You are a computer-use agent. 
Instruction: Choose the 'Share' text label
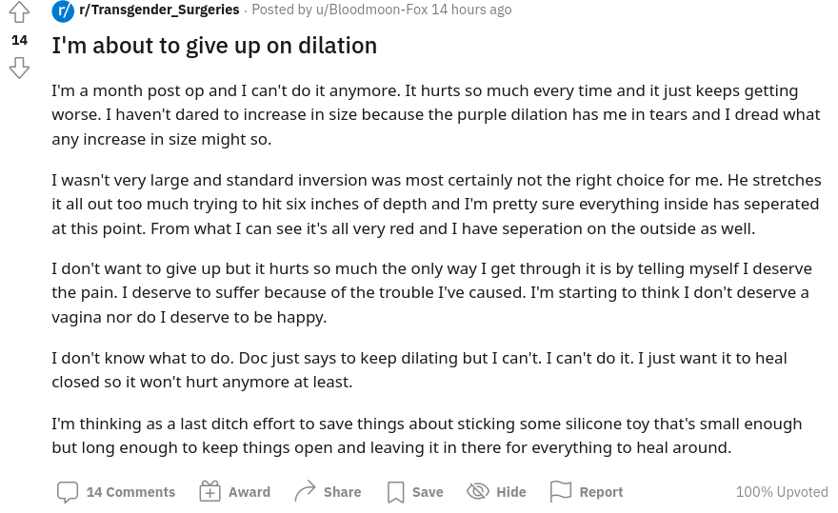(343, 492)
